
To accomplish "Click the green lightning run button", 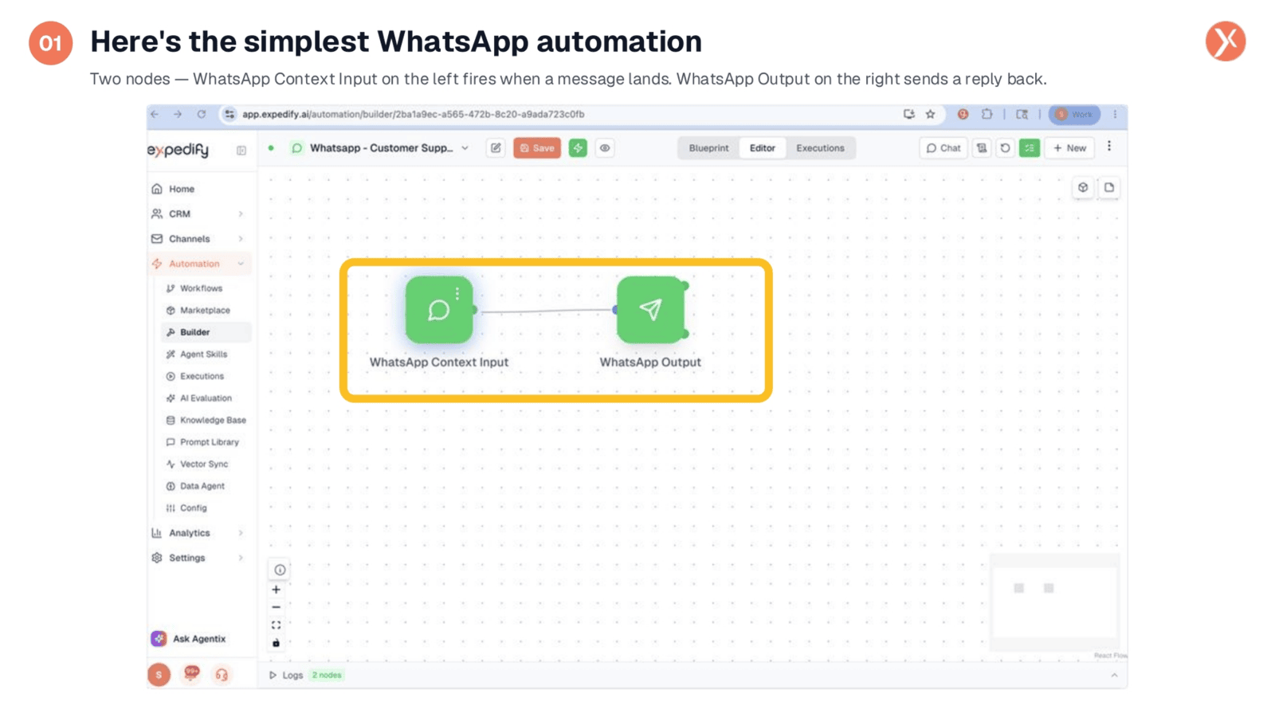I will coord(578,148).
